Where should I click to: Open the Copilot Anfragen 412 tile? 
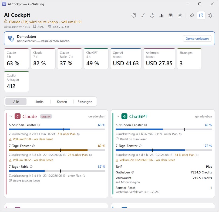coord(16,82)
